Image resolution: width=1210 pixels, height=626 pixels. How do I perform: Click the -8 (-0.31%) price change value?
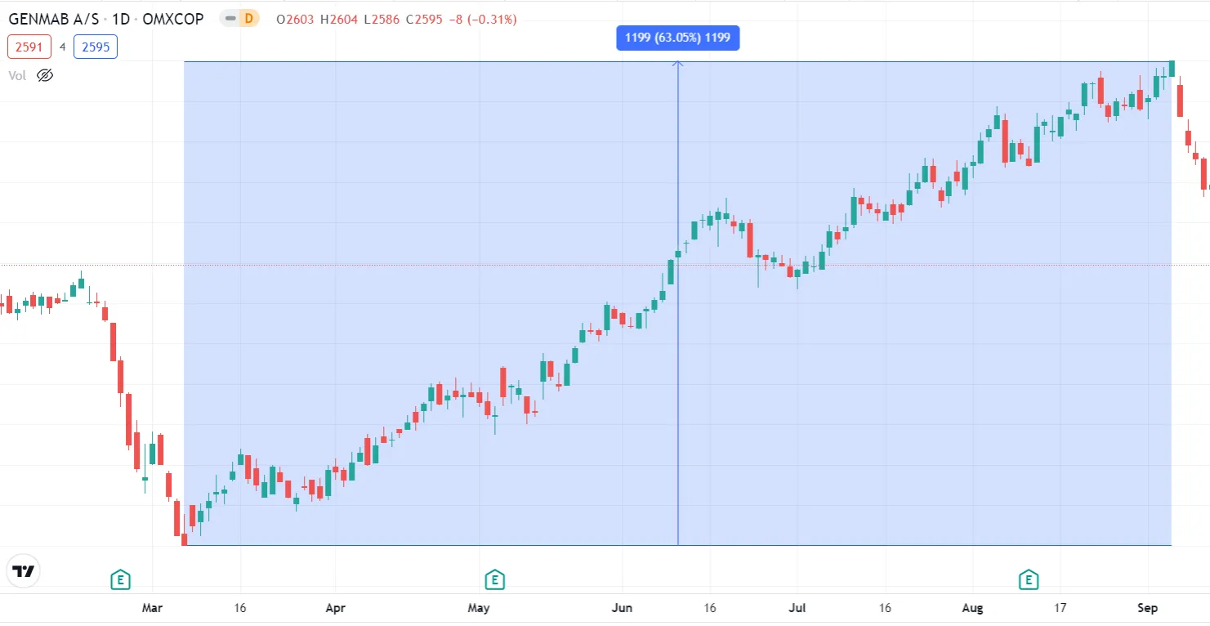point(482,19)
